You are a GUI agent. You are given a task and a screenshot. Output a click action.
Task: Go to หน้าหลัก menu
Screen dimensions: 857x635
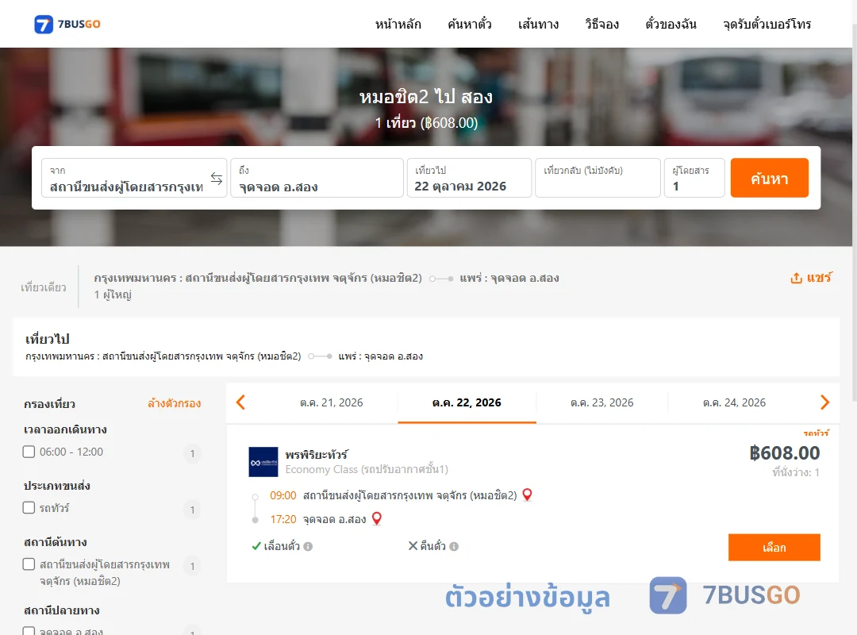[398, 24]
